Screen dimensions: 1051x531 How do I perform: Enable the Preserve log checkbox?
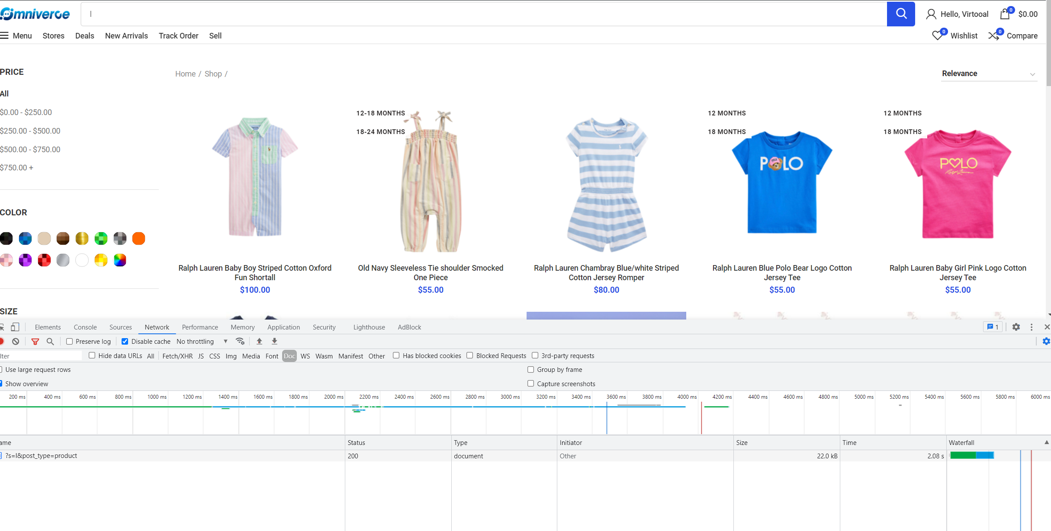(x=69, y=341)
